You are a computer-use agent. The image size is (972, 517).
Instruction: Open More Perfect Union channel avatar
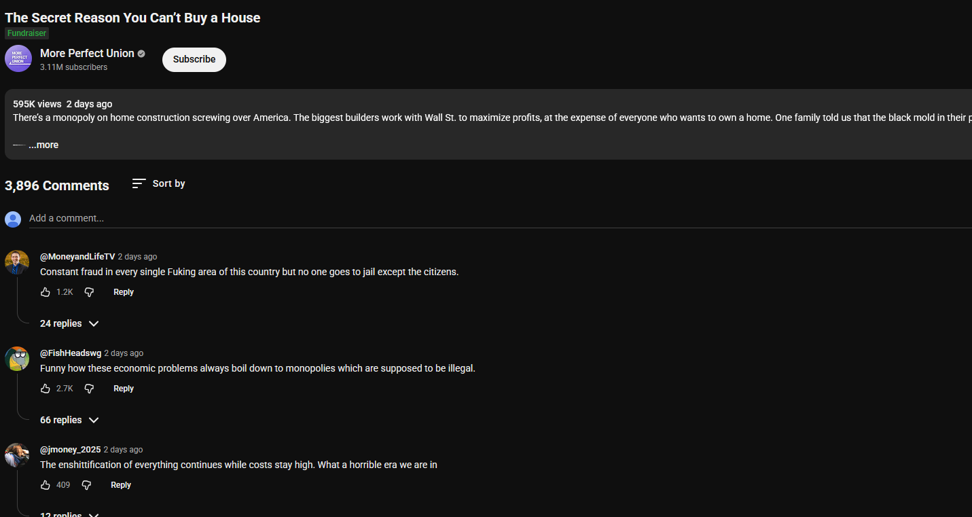(x=18, y=58)
